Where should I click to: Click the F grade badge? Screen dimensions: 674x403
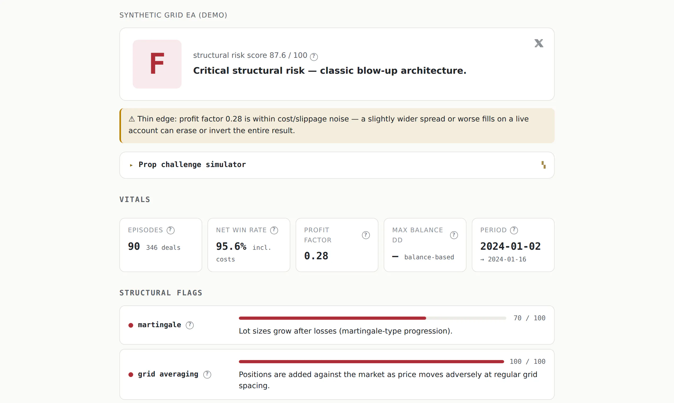point(157,64)
